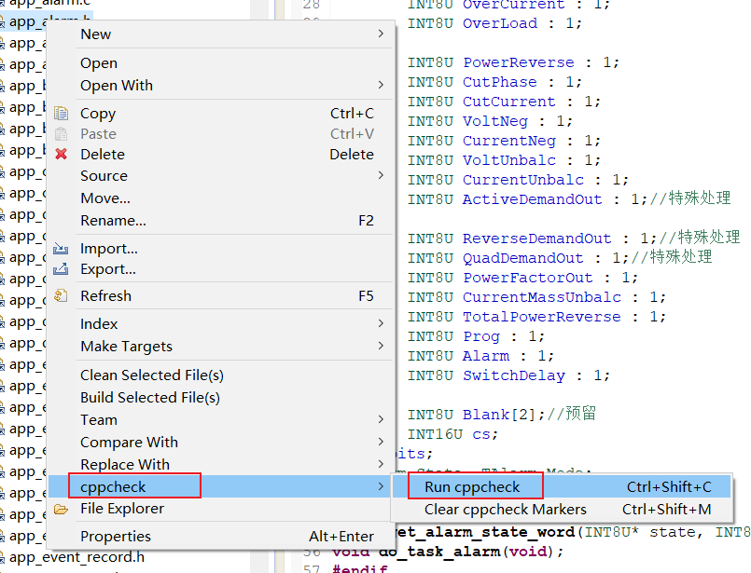Click the Import icon
Screen dimensions: 751x573
(61, 248)
